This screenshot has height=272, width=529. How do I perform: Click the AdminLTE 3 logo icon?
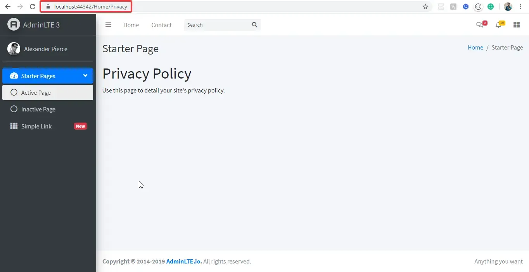coord(14,24)
